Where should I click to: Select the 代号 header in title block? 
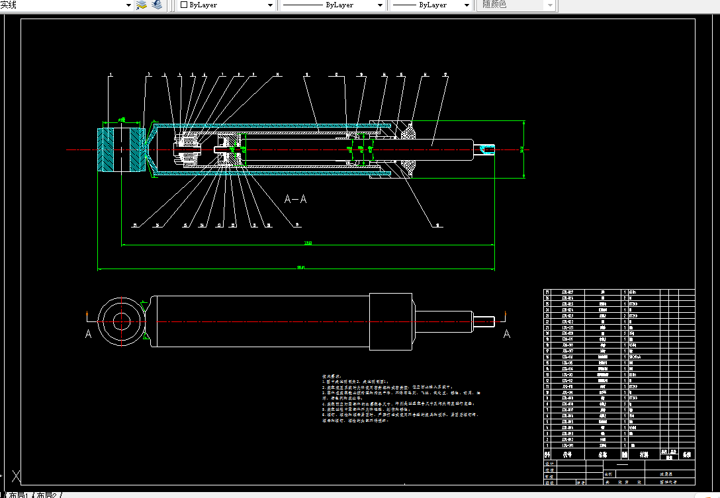point(568,454)
